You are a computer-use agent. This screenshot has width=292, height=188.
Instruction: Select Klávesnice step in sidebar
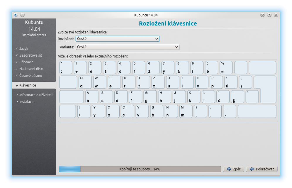pos(34,85)
